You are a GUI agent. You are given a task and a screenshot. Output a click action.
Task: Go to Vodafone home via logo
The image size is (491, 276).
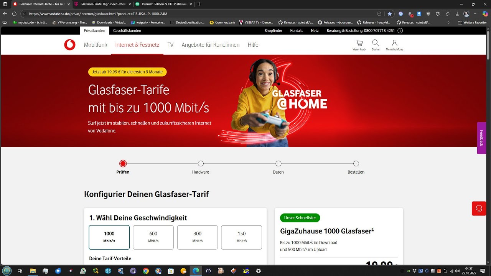coord(70,45)
